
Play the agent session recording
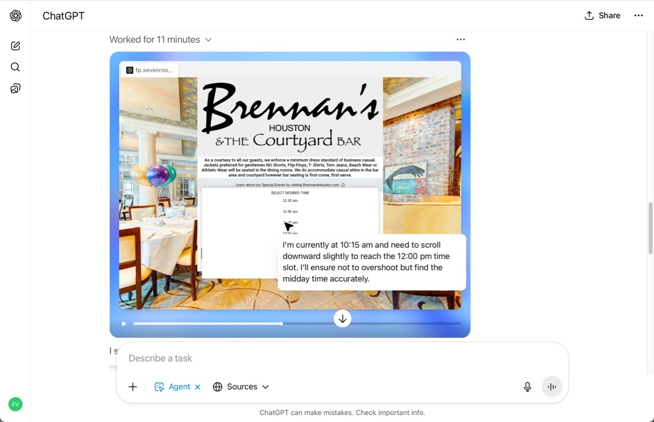(124, 324)
